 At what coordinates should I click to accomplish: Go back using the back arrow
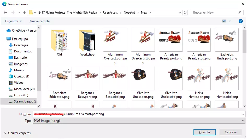(x=5, y=13)
